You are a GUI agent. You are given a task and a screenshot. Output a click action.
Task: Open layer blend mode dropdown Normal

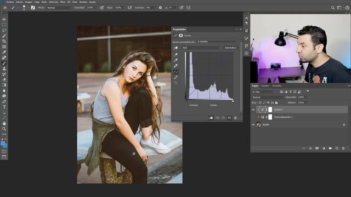click(x=268, y=97)
